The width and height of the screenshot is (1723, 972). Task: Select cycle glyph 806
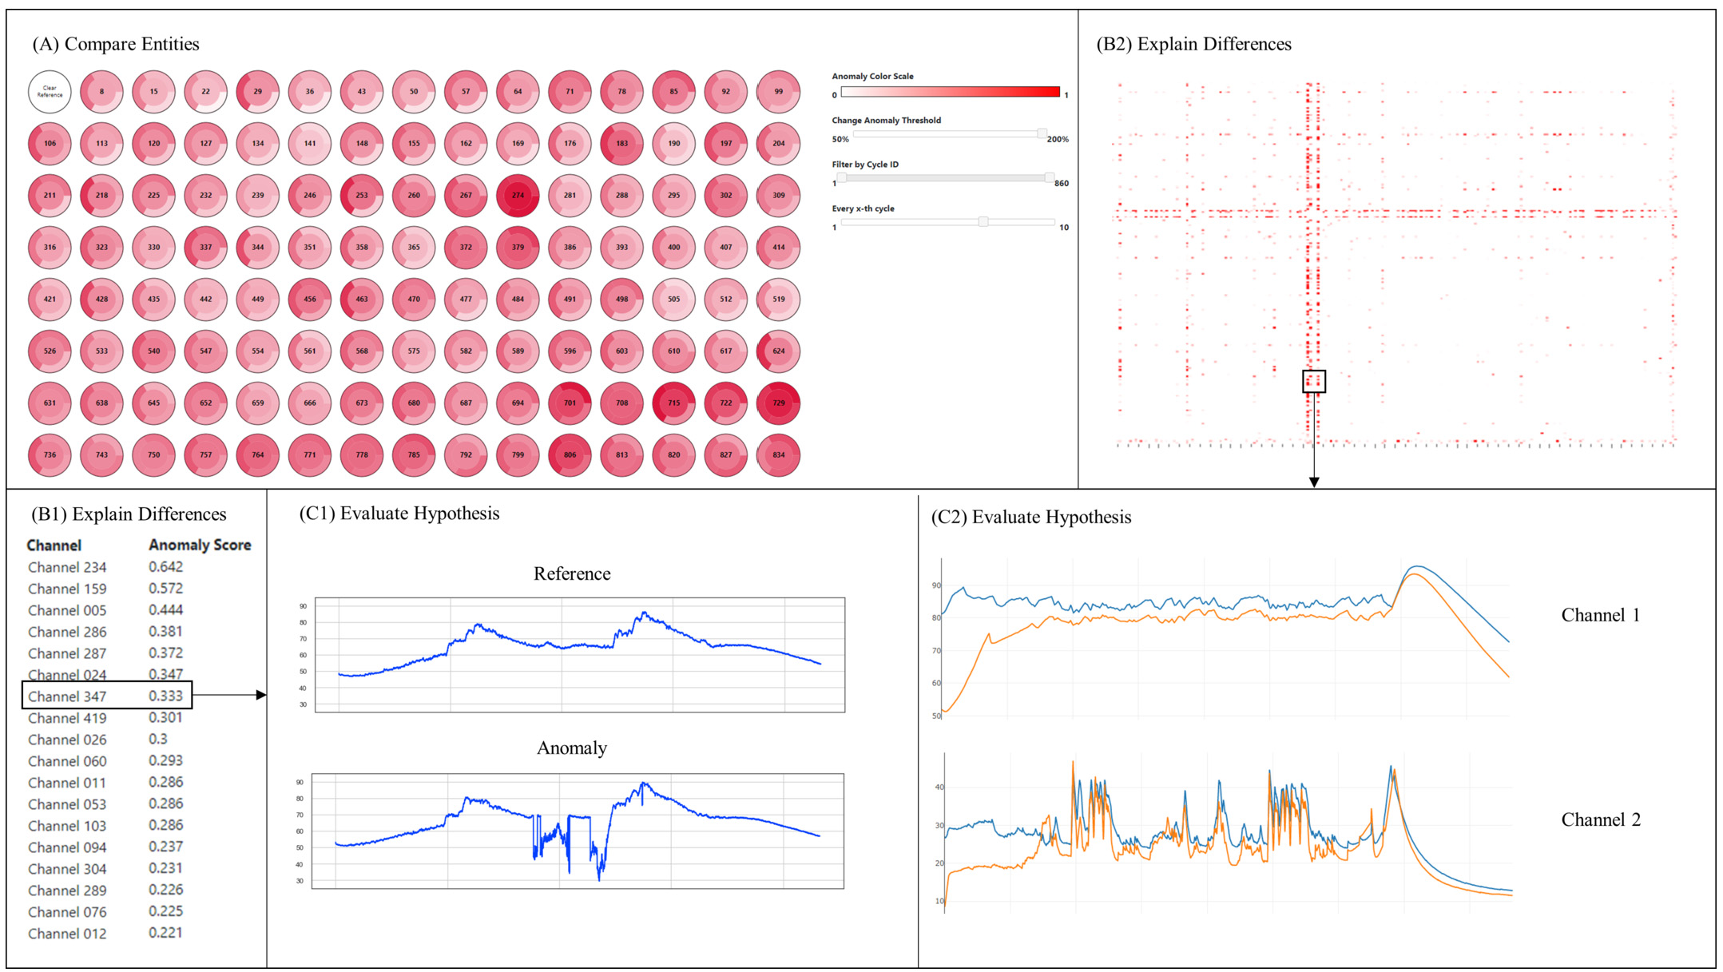click(x=570, y=455)
